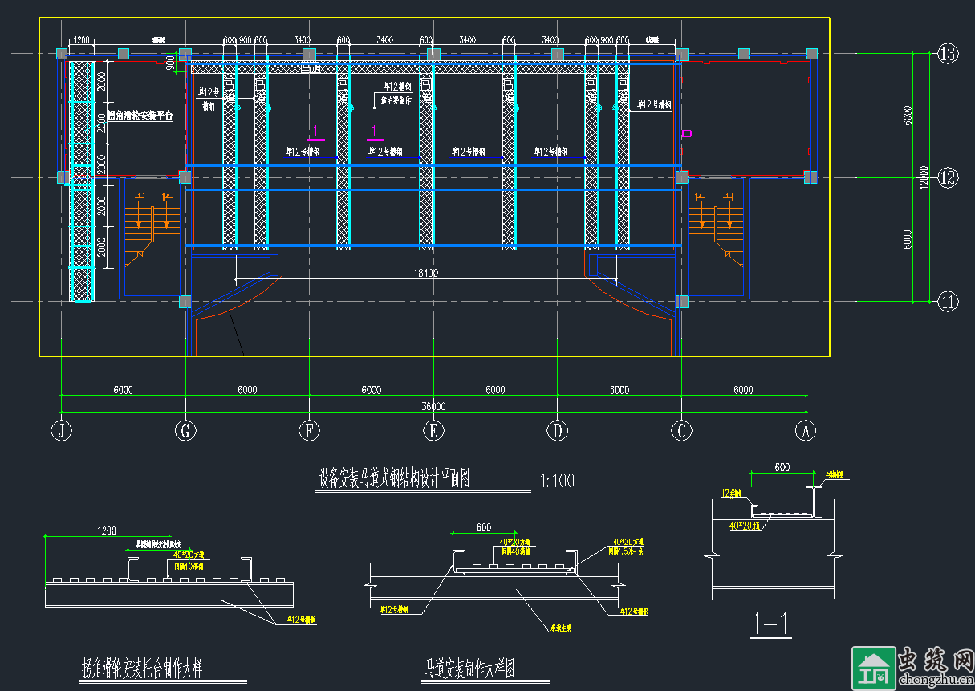Image resolution: width=975 pixels, height=691 pixels.
Task: Pick axis bubble E at bottom
Action: 433,431
